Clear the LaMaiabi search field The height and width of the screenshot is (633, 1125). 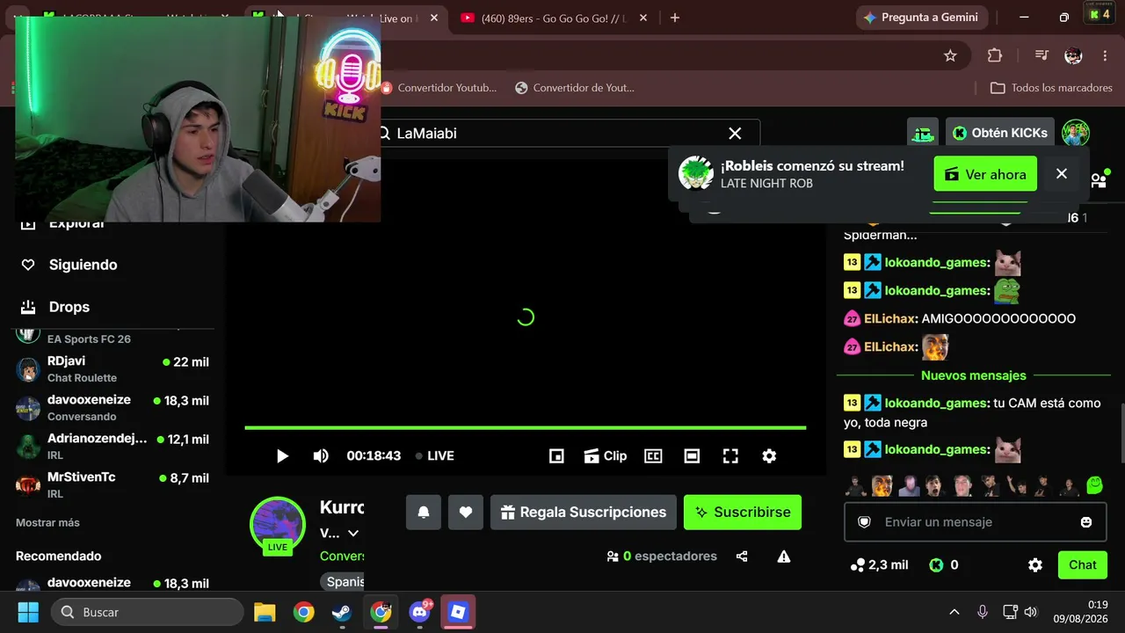coord(735,134)
